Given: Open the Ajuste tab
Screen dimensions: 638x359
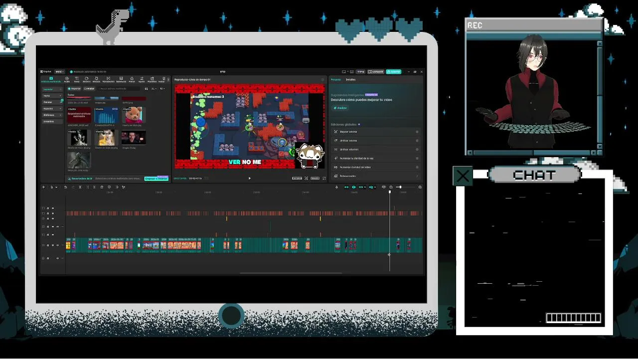Looking at the screenshot, I should tap(142, 79).
